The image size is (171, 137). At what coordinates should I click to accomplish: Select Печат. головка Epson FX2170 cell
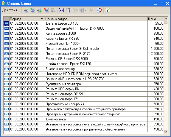click(96, 54)
